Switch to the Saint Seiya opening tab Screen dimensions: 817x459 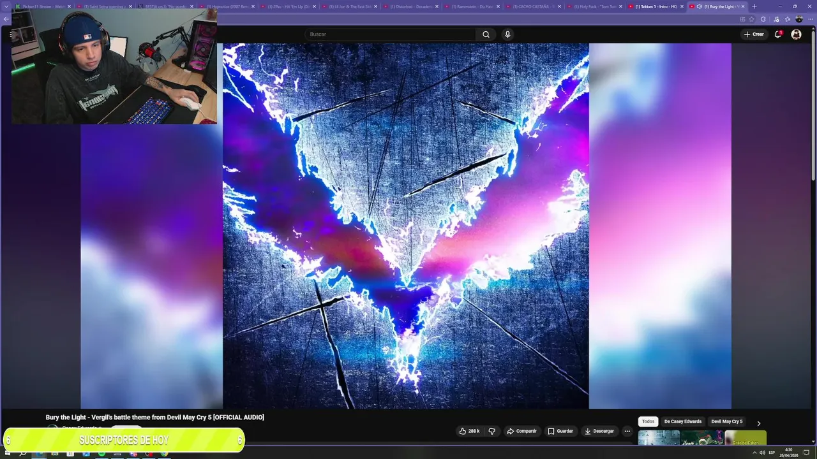click(x=105, y=6)
